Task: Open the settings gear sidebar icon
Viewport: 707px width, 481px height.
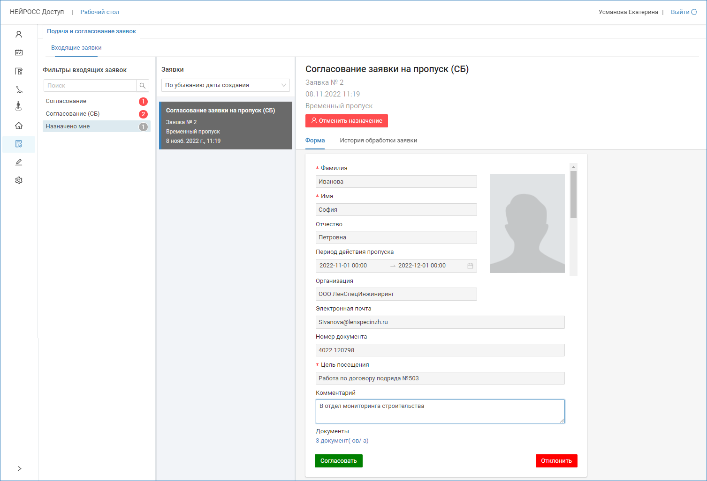Action: tap(19, 180)
